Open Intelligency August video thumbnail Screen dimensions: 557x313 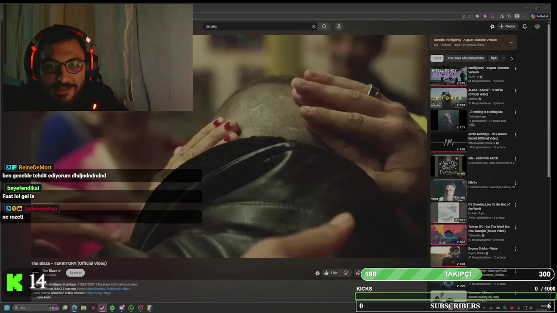pyautogui.click(x=448, y=76)
